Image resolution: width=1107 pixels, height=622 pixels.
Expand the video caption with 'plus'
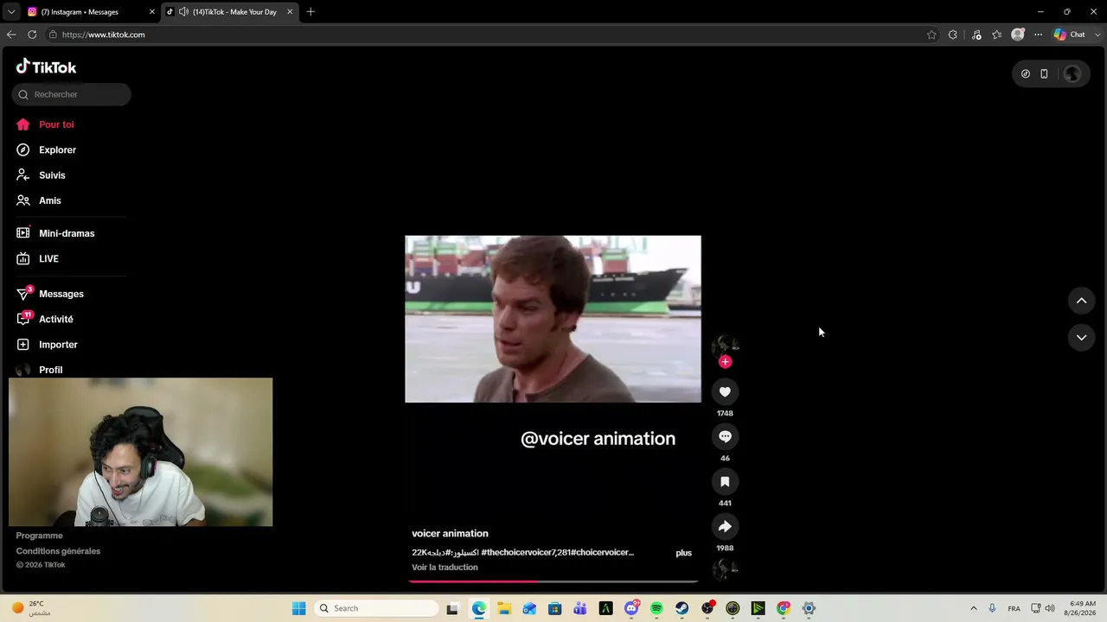tap(683, 553)
